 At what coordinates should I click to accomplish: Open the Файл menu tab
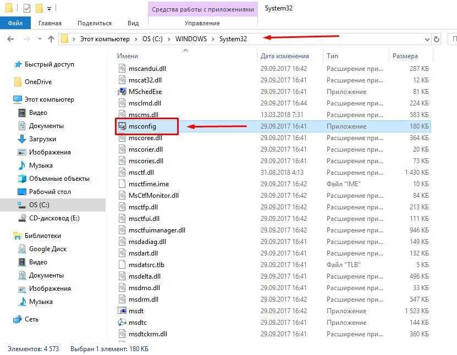point(15,23)
